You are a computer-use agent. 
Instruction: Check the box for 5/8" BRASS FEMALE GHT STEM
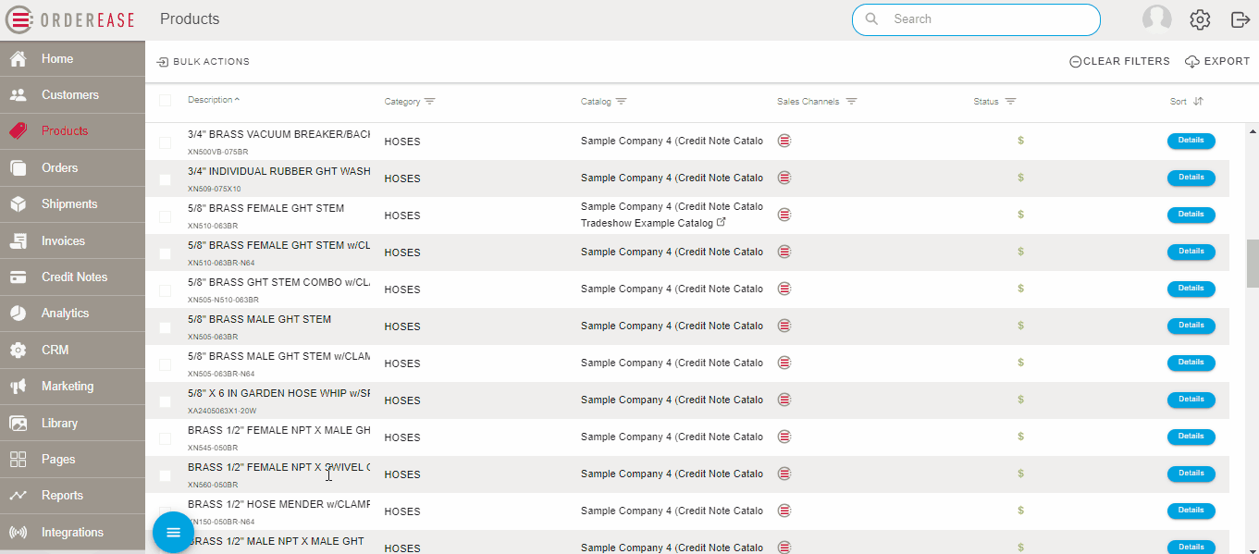coord(165,216)
